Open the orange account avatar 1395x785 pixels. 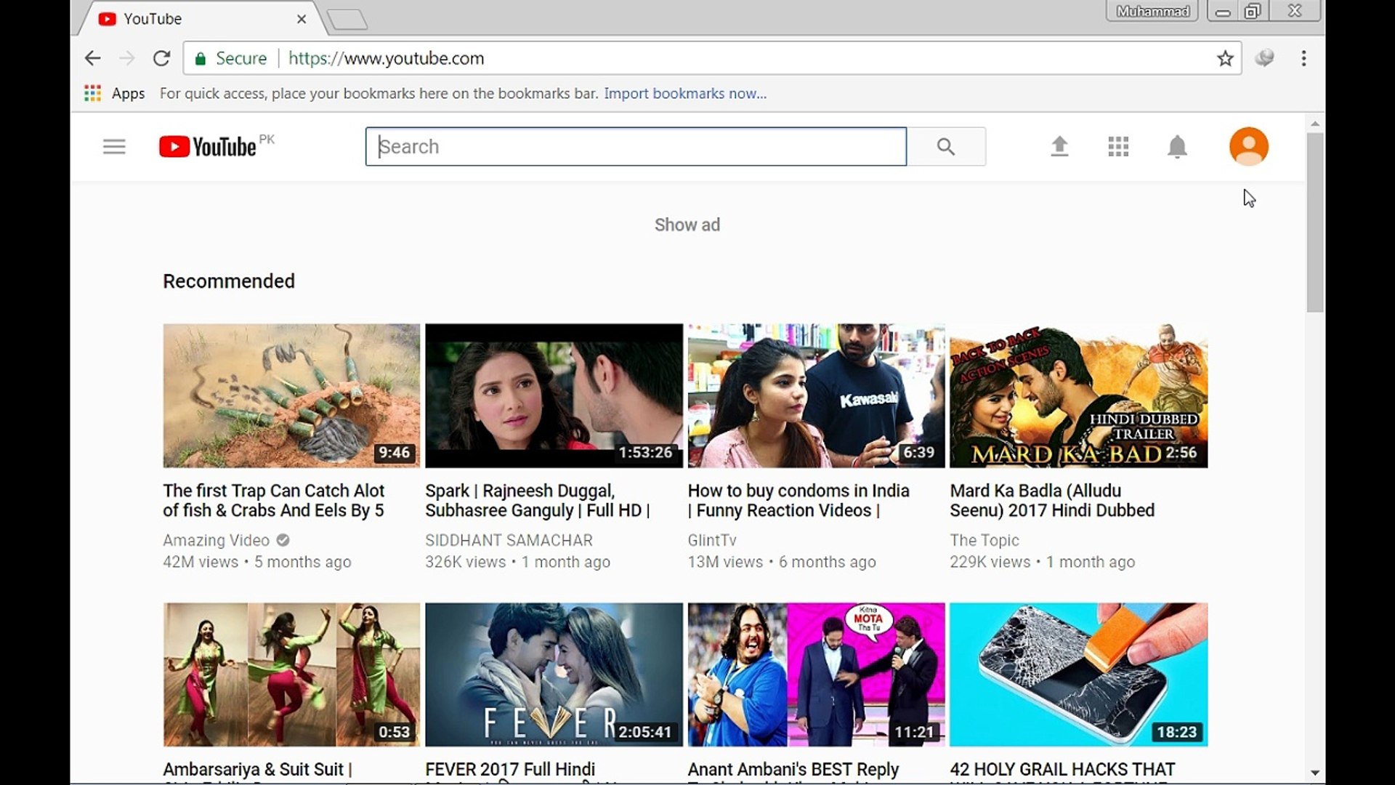1248,147
